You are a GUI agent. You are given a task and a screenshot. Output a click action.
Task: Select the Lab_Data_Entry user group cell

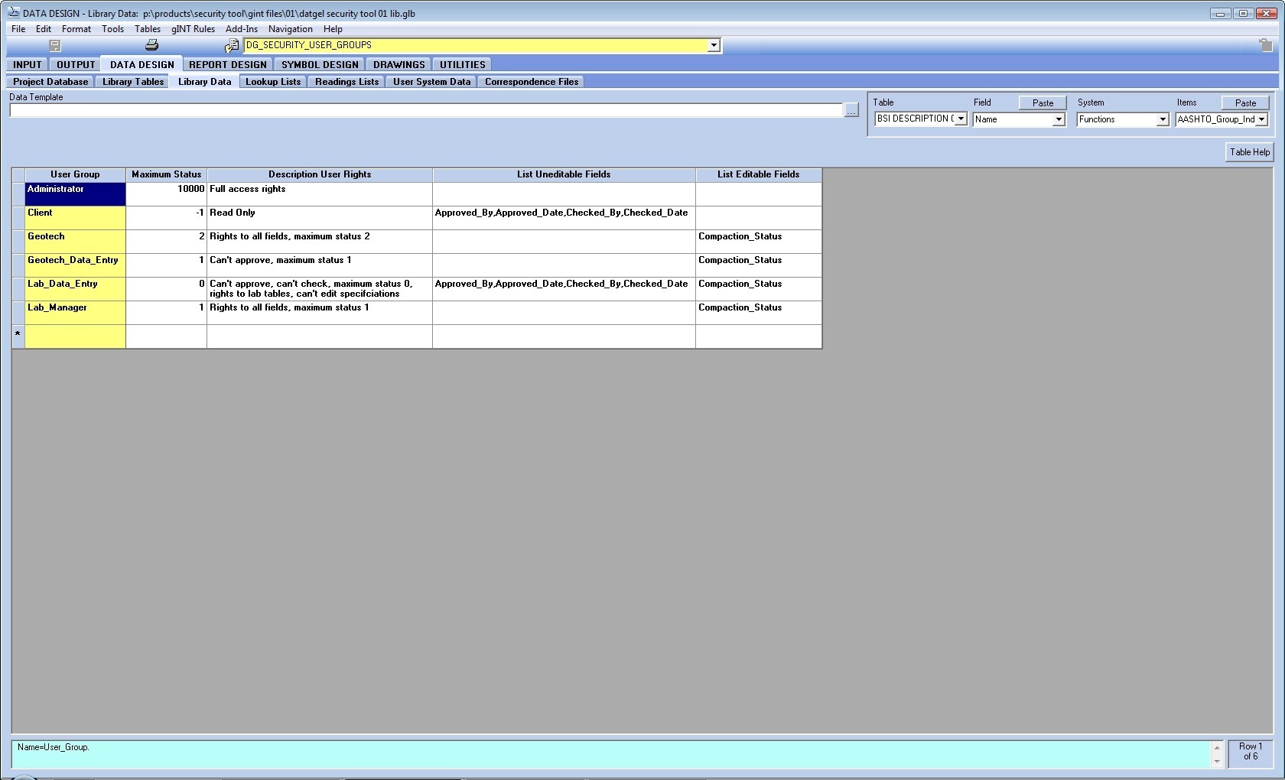point(75,289)
